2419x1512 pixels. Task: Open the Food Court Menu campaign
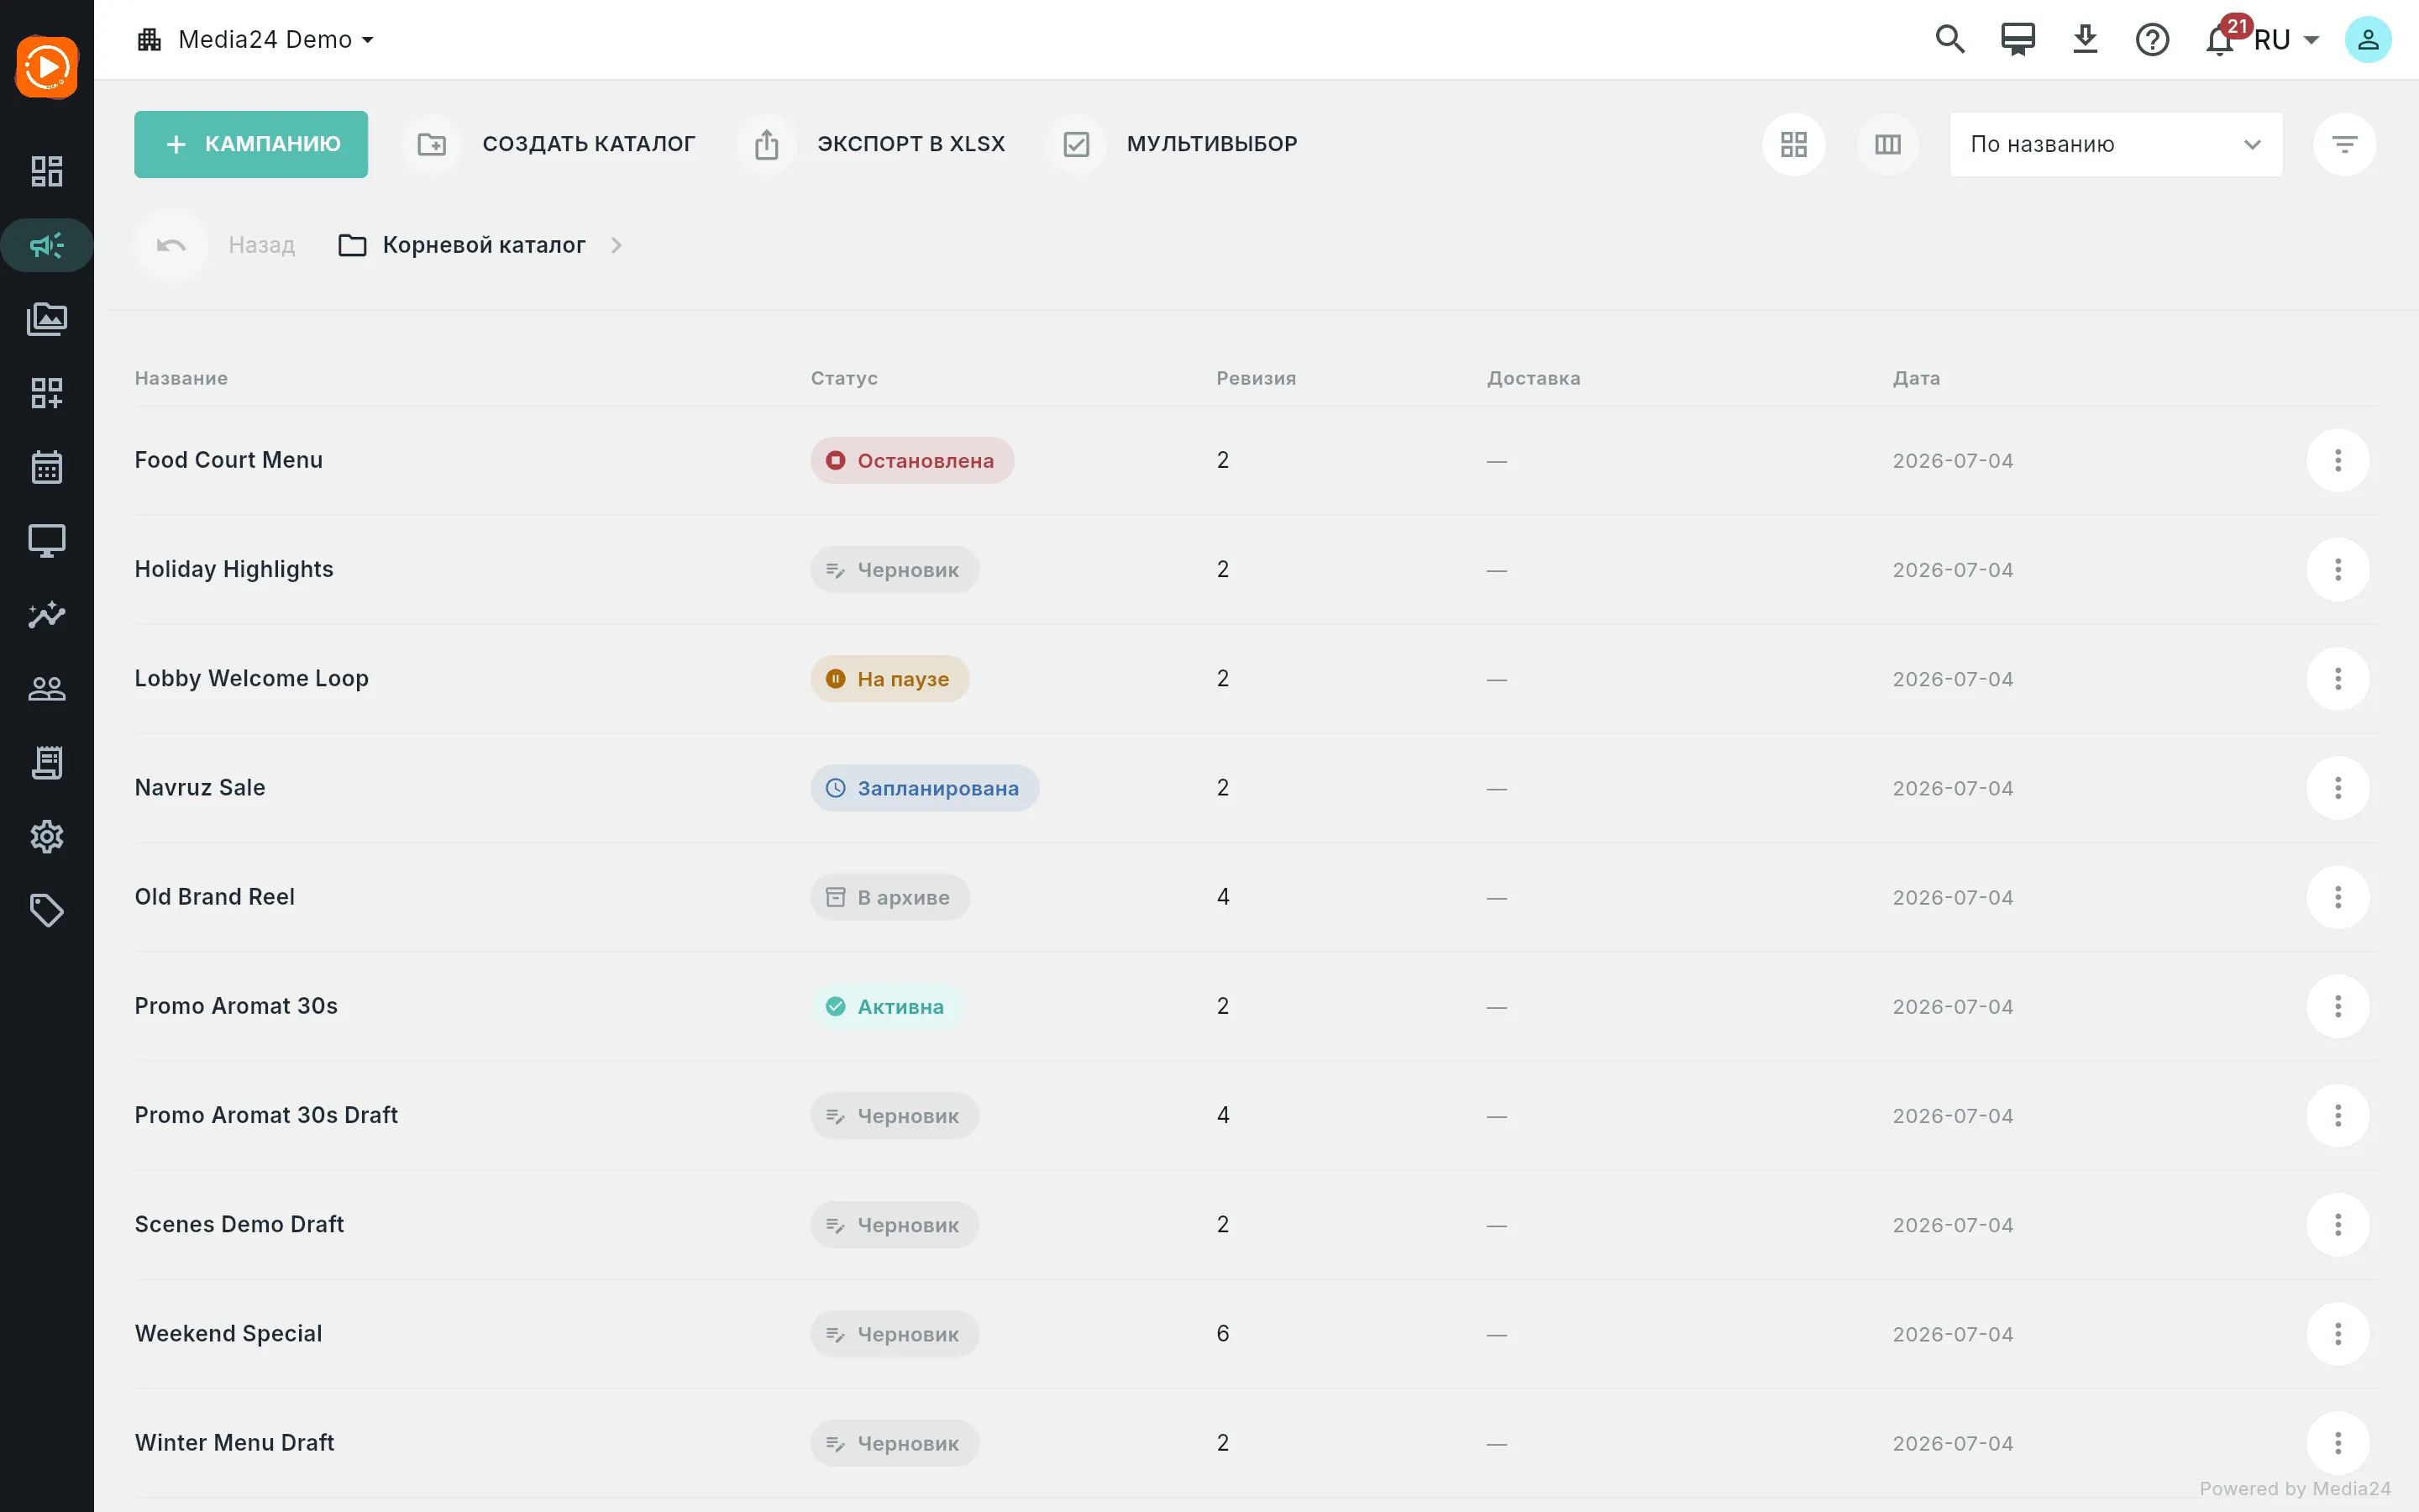click(x=229, y=460)
